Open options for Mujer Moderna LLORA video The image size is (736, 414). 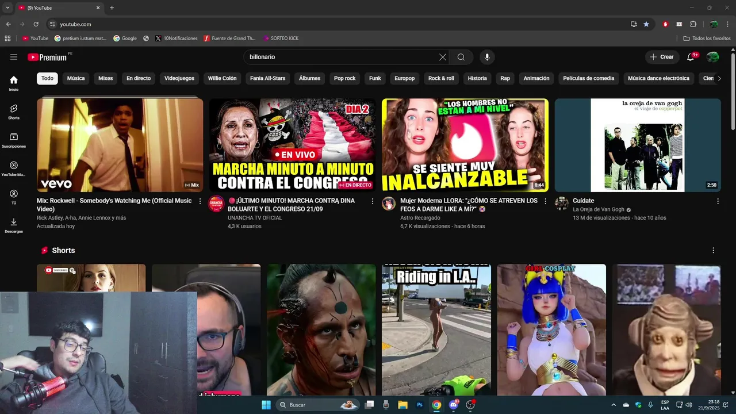[x=545, y=201]
